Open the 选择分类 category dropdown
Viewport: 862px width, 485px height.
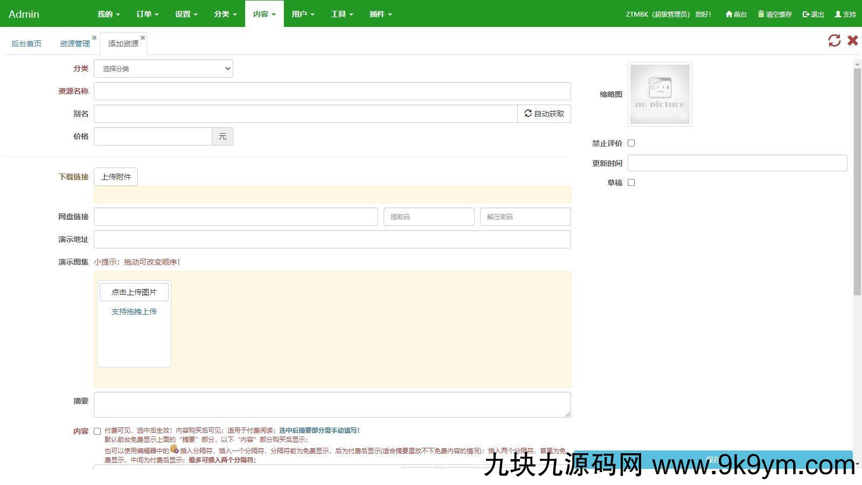[x=163, y=68]
